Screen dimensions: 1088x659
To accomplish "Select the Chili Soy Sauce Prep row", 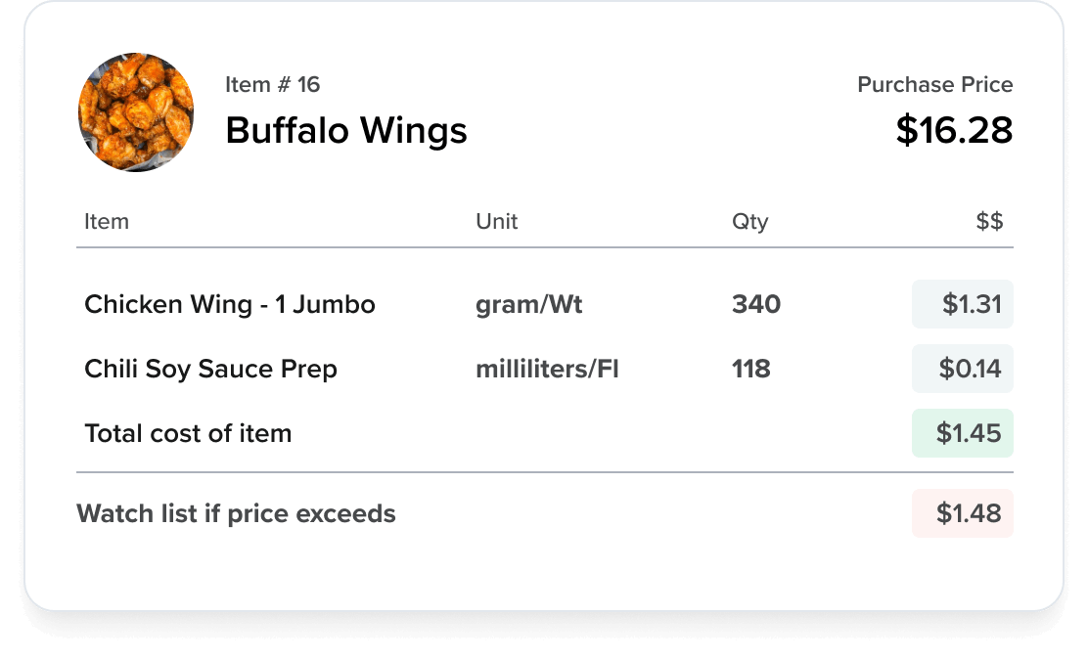I will pos(210,369).
